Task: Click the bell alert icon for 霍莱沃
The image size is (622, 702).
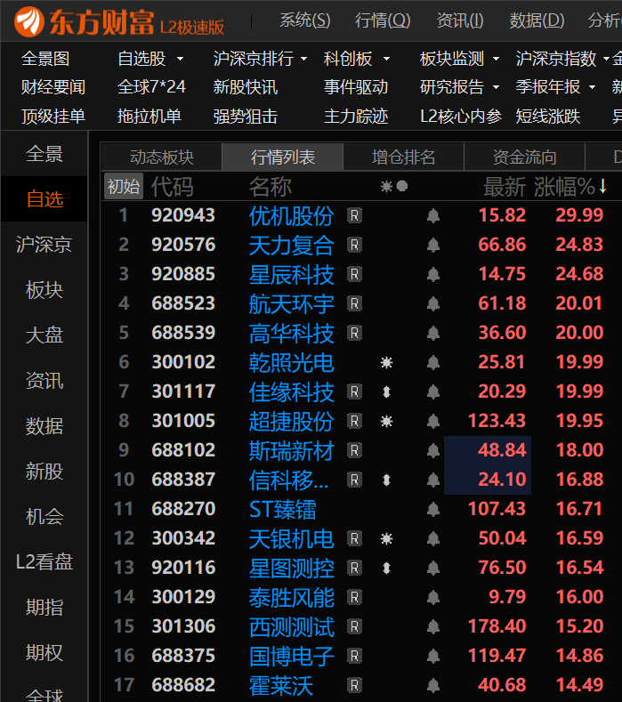Action: click(433, 685)
